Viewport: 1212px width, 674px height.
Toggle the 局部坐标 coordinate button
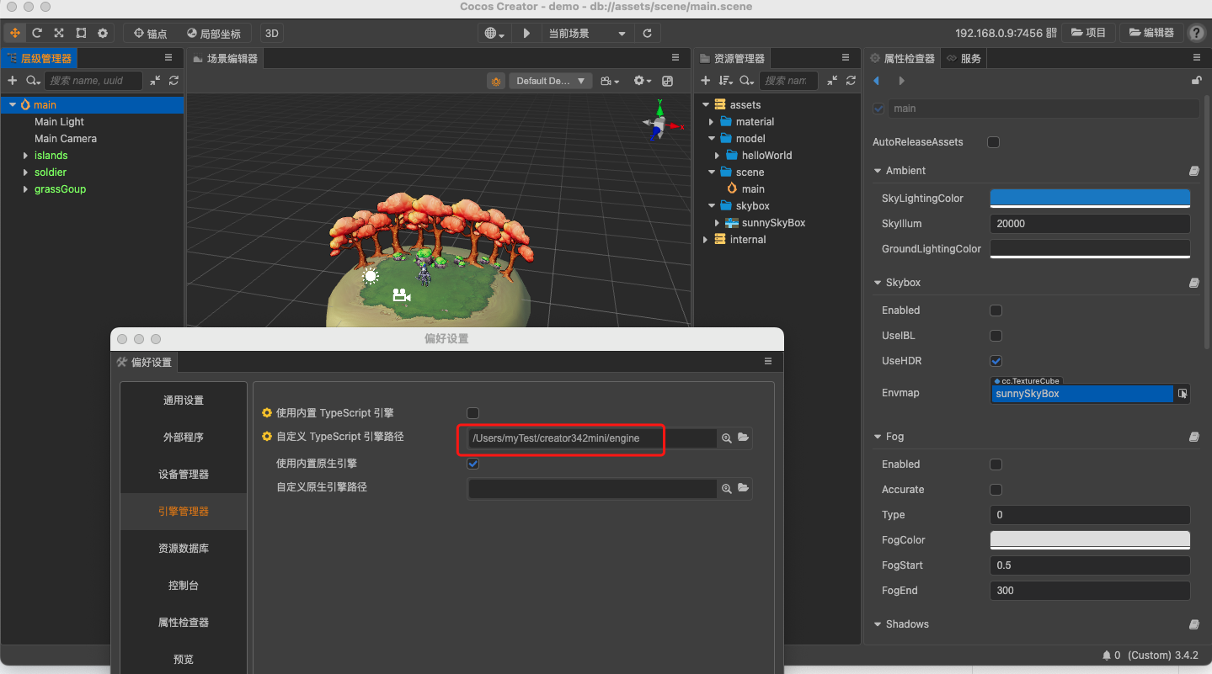pos(214,34)
